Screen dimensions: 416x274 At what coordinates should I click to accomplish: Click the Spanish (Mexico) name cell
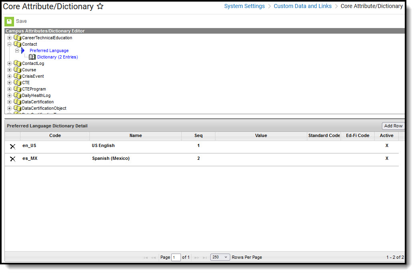[111, 159]
